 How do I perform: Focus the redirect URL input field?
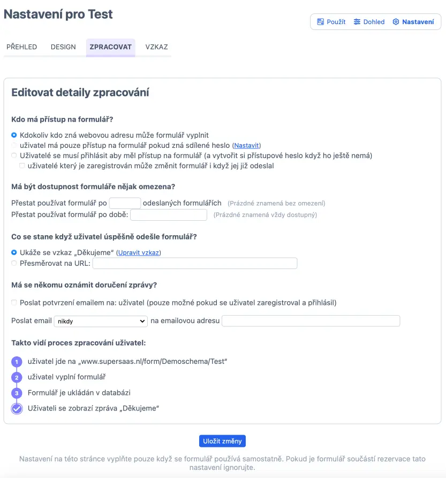click(x=195, y=263)
